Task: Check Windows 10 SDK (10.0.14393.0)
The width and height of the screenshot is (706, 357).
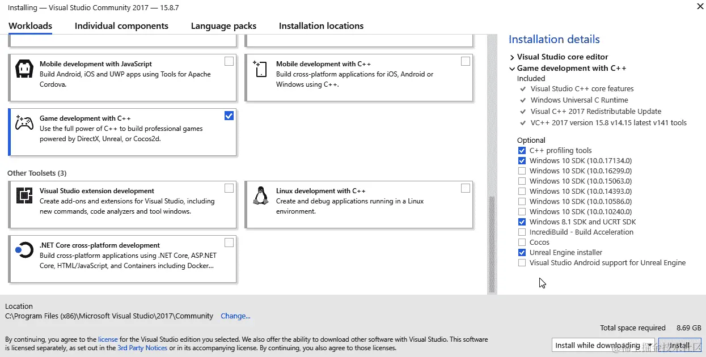Action: click(x=522, y=192)
